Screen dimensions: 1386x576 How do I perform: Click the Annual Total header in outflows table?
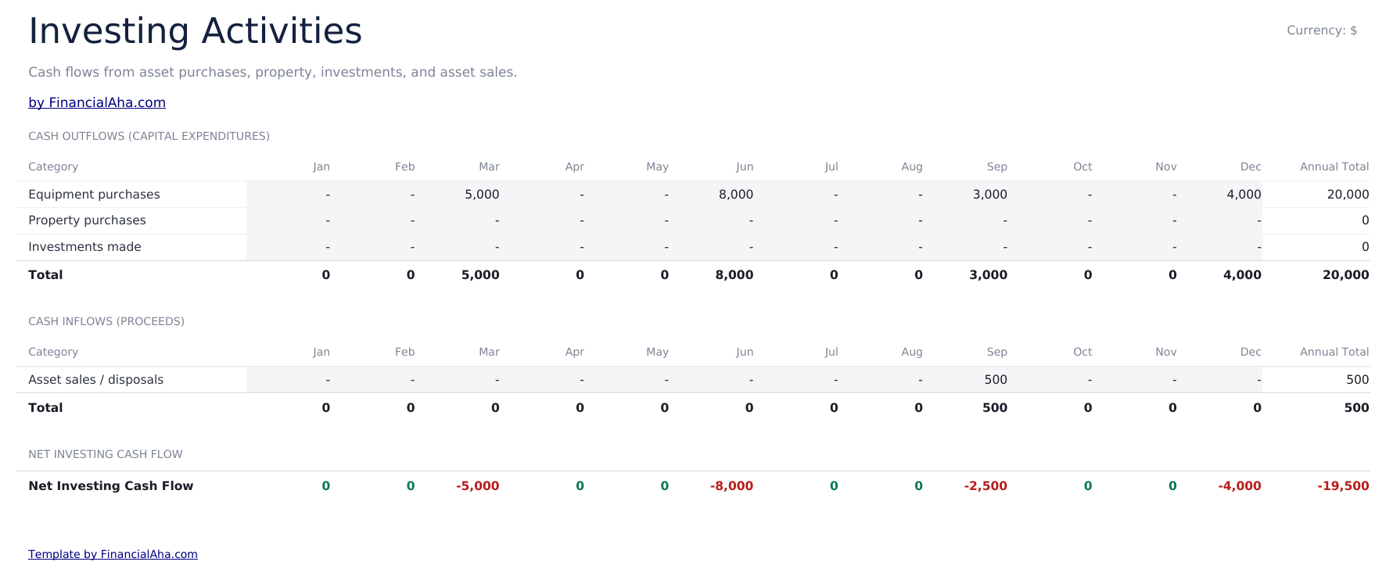[x=1334, y=166]
